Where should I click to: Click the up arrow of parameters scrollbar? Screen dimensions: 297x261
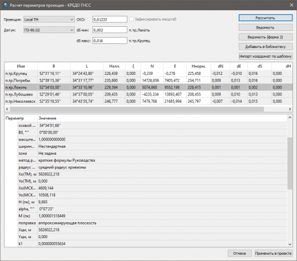pos(290,118)
